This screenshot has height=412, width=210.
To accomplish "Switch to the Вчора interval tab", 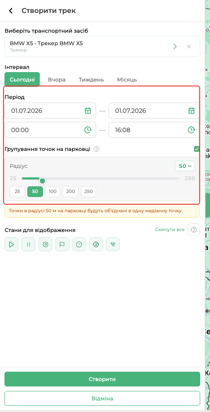I will tap(57, 80).
